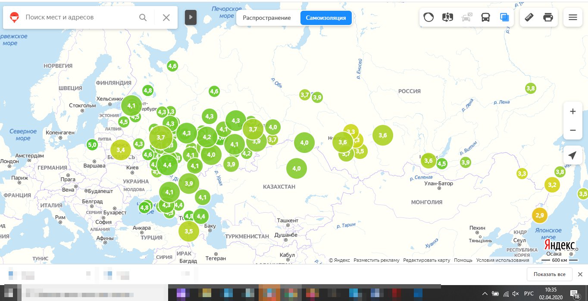The image size is (588, 301).
Task: Click the 3,5 marker above Iraq
Action: tap(189, 231)
